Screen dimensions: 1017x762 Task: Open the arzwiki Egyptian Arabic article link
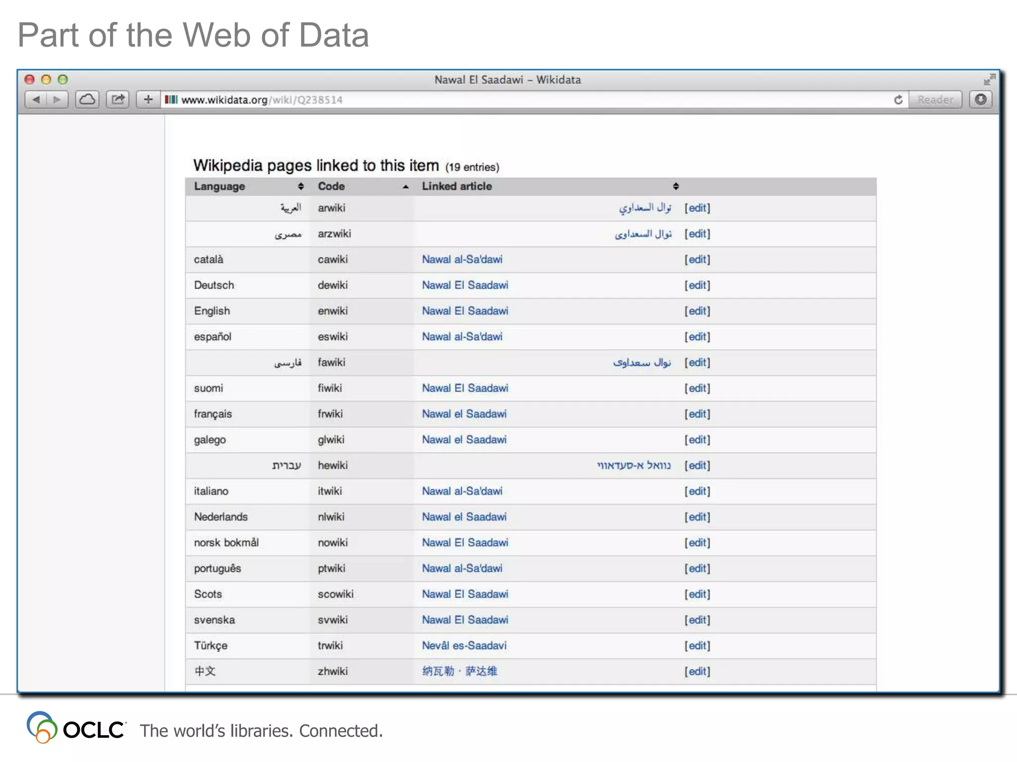[643, 234]
